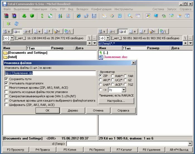Click the F8 Удаление function button
Viewport: 195px width, 154px height.
(x=152, y=150)
